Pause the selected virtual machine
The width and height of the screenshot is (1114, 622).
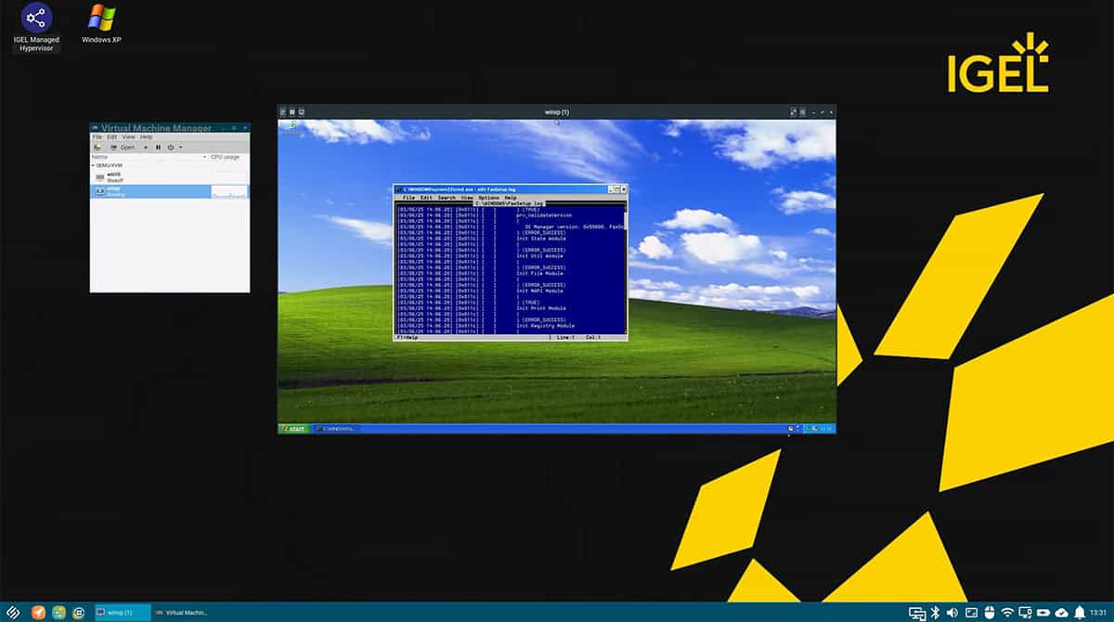[x=158, y=147]
